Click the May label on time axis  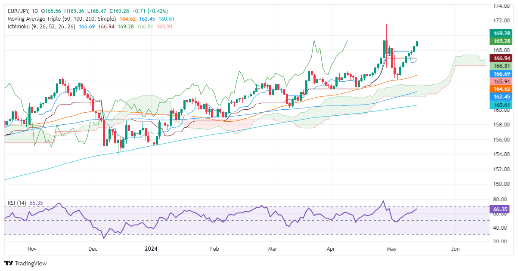tap(391, 249)
